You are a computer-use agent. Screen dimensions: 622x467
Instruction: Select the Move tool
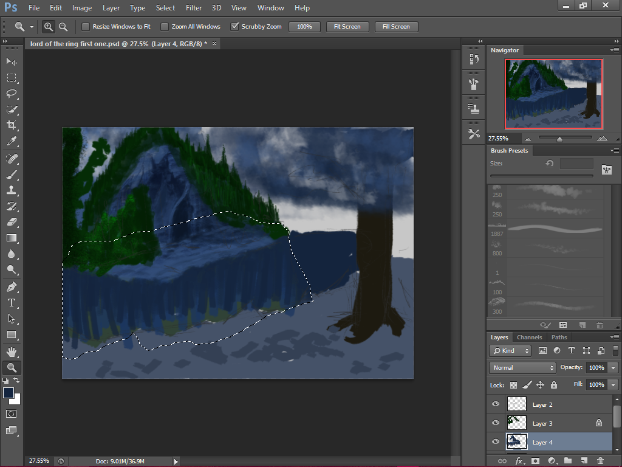point(12,61)
